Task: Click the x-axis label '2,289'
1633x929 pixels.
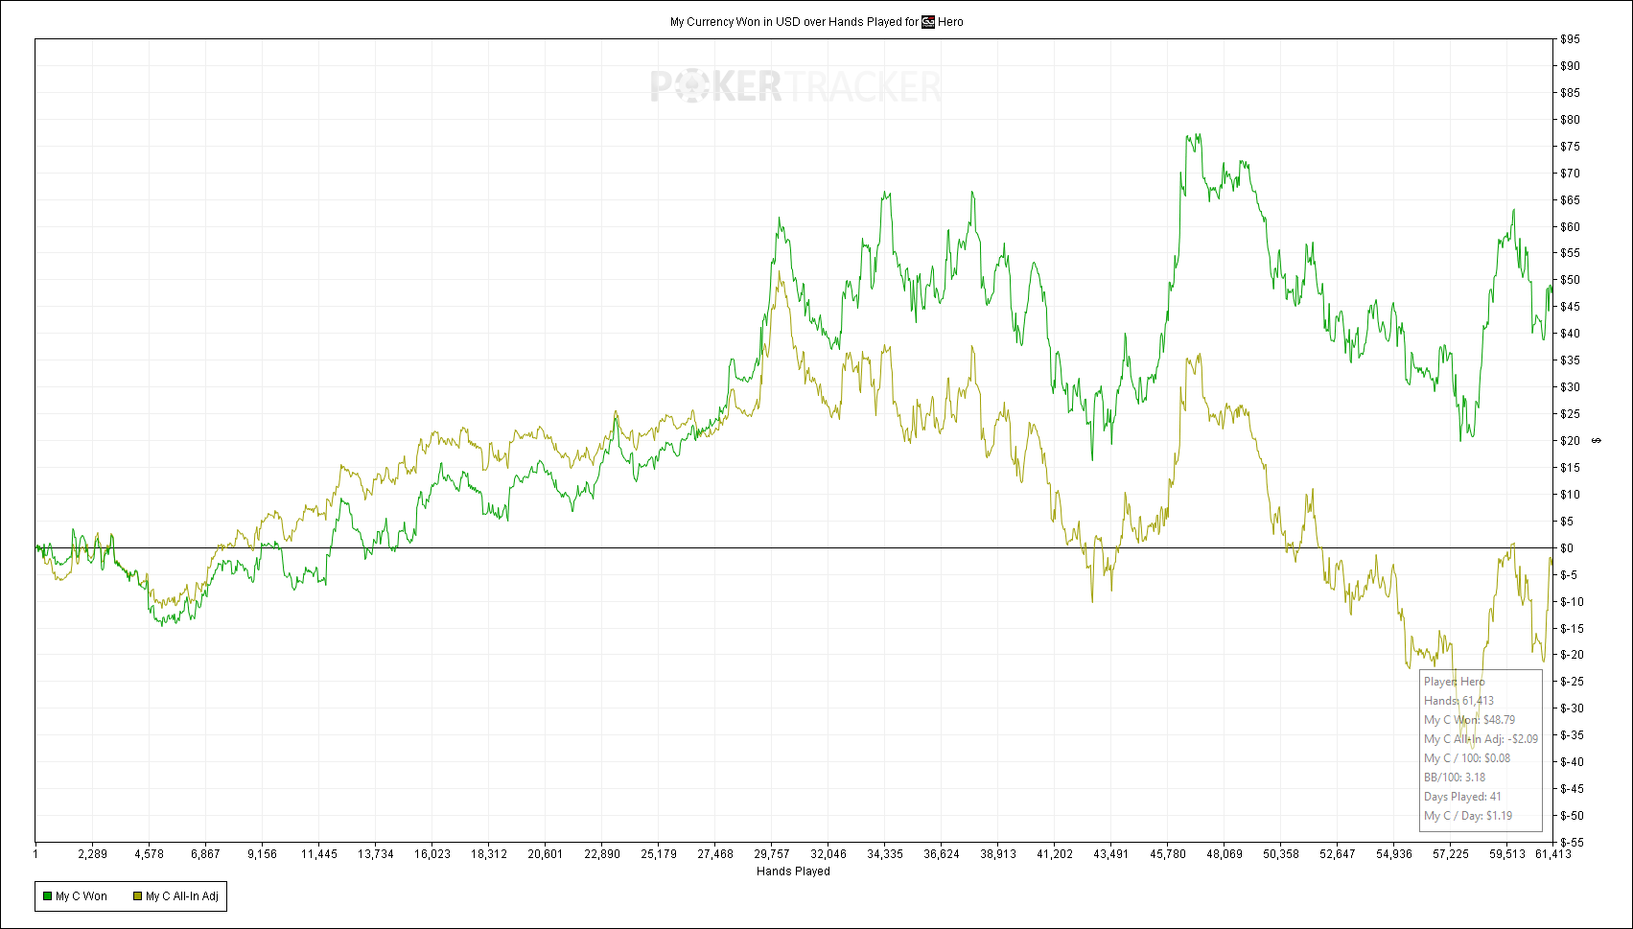Action: 92,854
